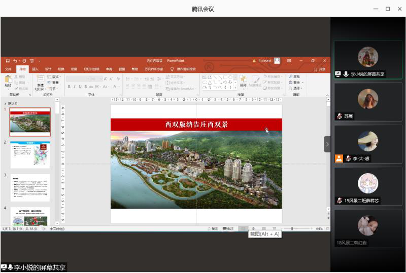The width and height of the screenshot is (406, 273).
Task: Click the Save icon in PowerPoint's quick access toolbar
Action: click(x=8, y=61)
